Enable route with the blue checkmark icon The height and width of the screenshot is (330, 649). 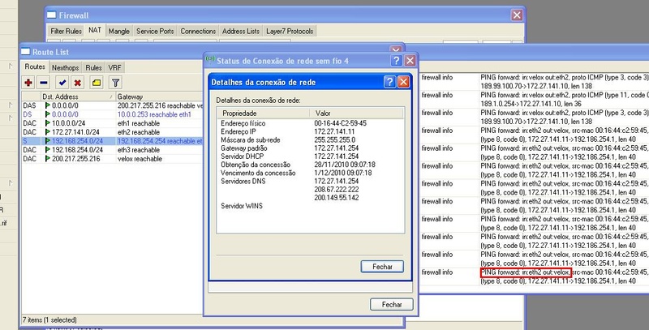pyautogui.click(x=62, y=83)
